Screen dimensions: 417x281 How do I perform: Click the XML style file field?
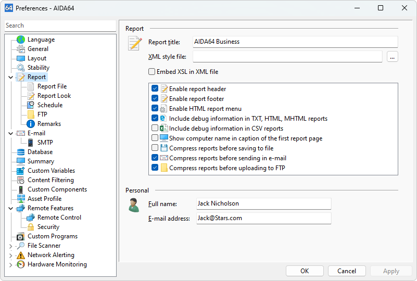click(287, 57)
